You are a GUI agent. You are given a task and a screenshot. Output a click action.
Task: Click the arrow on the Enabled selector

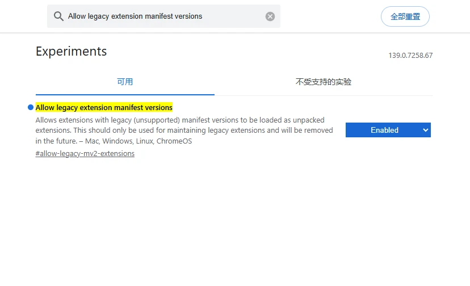[426, 130]
